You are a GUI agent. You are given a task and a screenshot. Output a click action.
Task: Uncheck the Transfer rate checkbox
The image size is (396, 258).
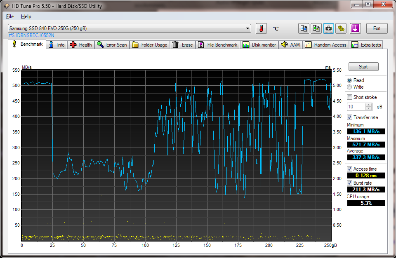click(x=349, y=117)
